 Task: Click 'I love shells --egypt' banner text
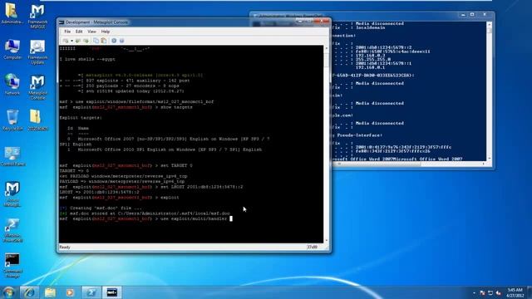[x=87, y=59]
